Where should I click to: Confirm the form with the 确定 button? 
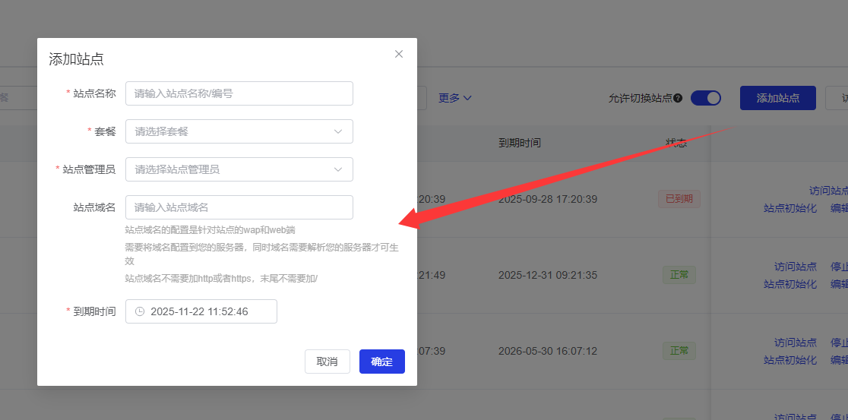coord(381,362)
